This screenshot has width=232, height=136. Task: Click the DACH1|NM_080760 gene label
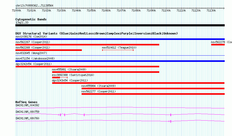[x=27, y=118]
